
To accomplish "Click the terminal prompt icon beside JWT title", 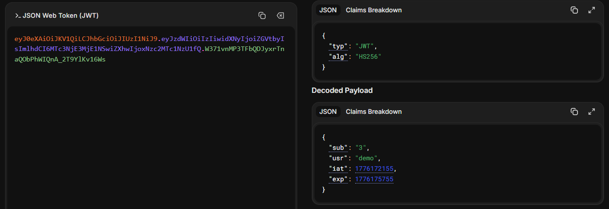I will (x=18, y=16).
